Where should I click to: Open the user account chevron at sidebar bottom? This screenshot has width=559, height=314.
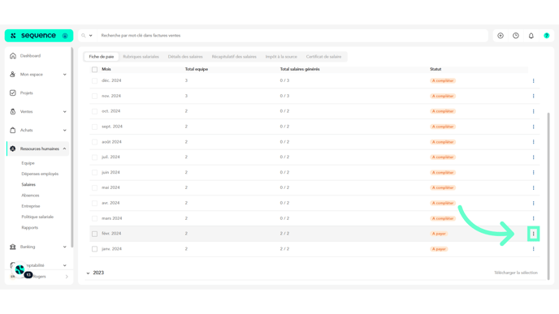(x=67, y=277)
